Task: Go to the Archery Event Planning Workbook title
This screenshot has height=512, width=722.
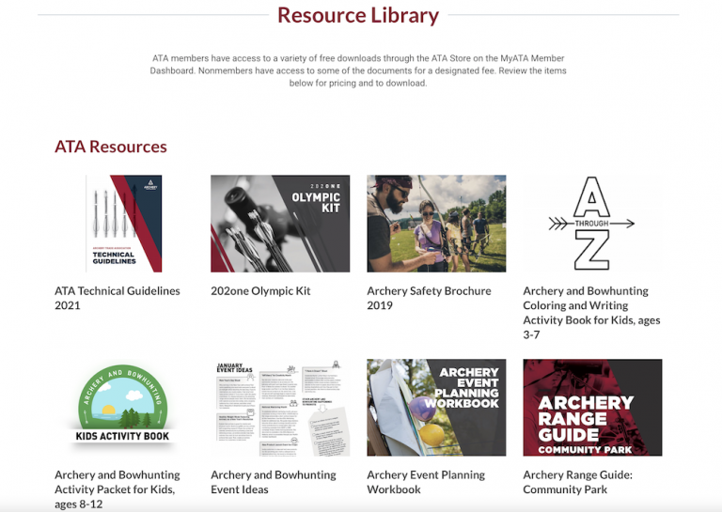Action: tap(426, 482)
